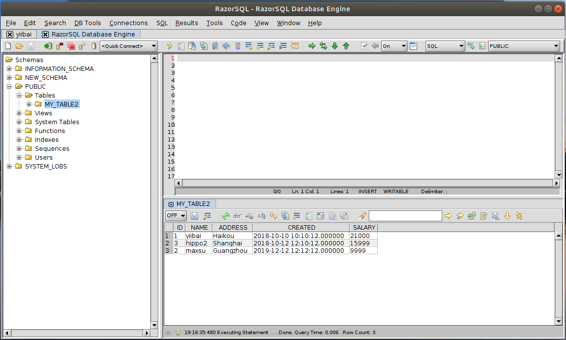
Task: Click the green up-arrow toolbar icon
Action: pos(346,46)
